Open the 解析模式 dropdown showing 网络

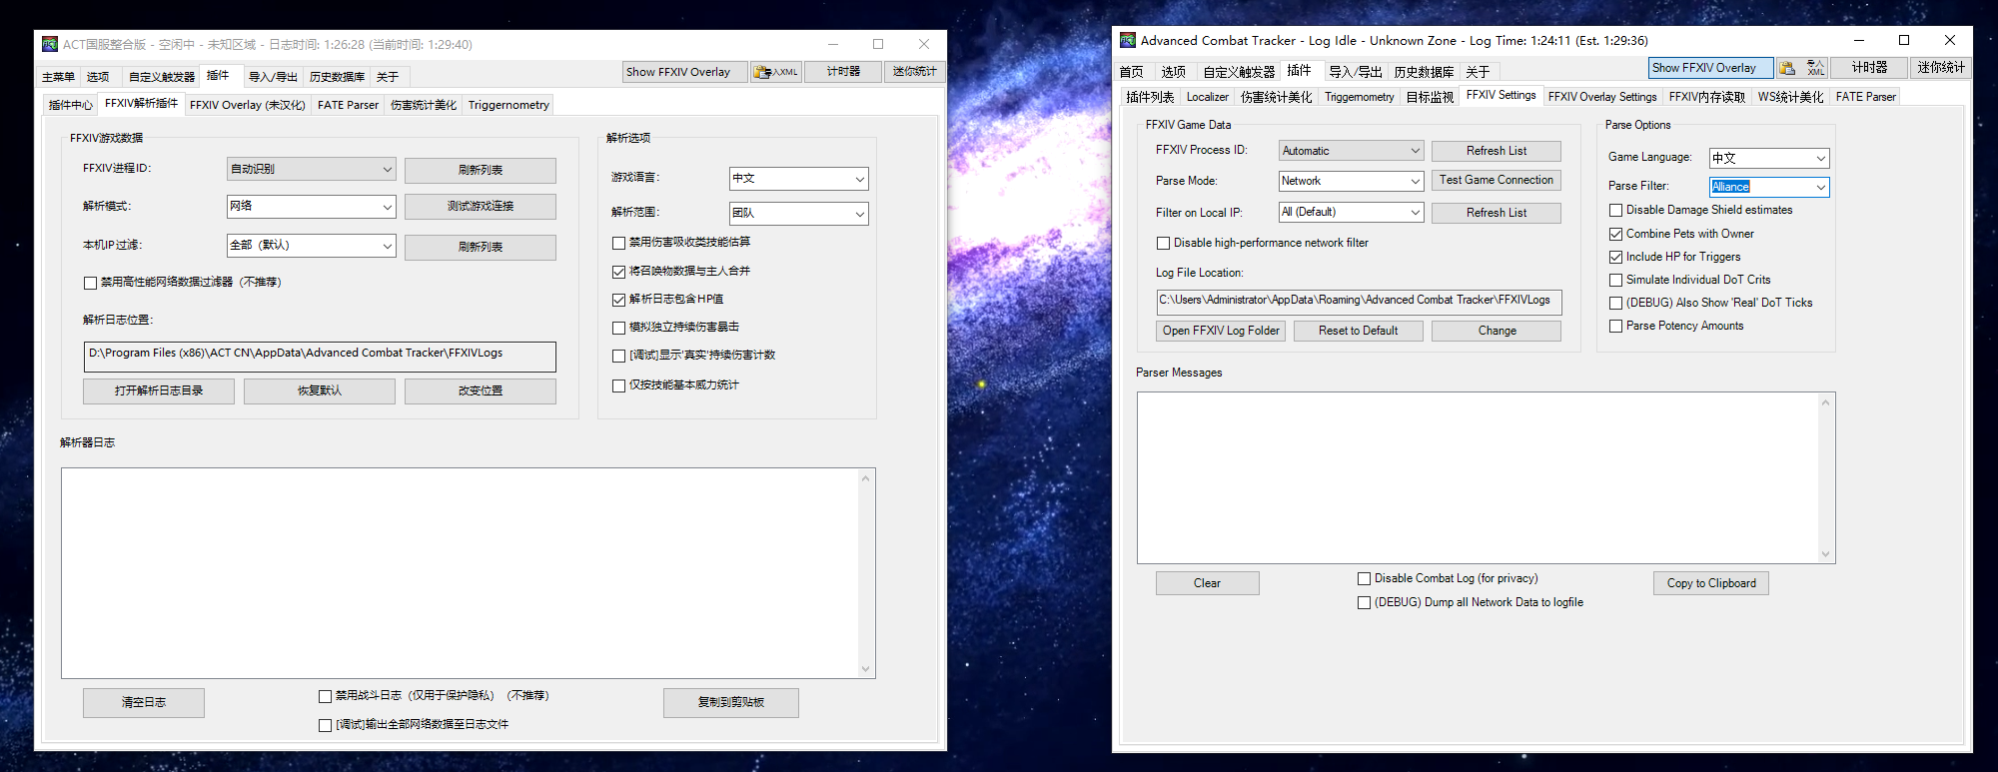[x=312, y=206]
